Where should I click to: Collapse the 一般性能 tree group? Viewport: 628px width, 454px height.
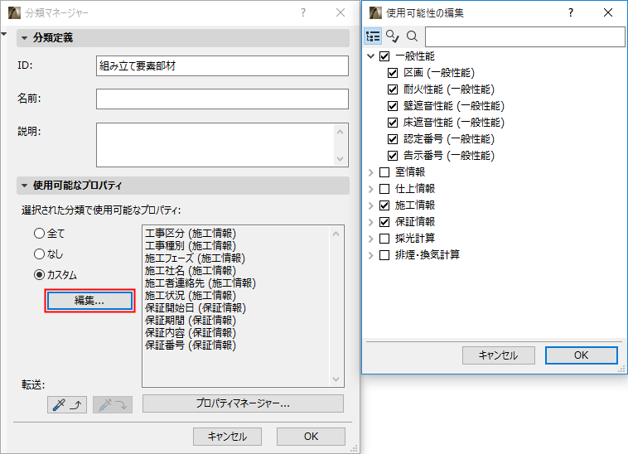371,56
